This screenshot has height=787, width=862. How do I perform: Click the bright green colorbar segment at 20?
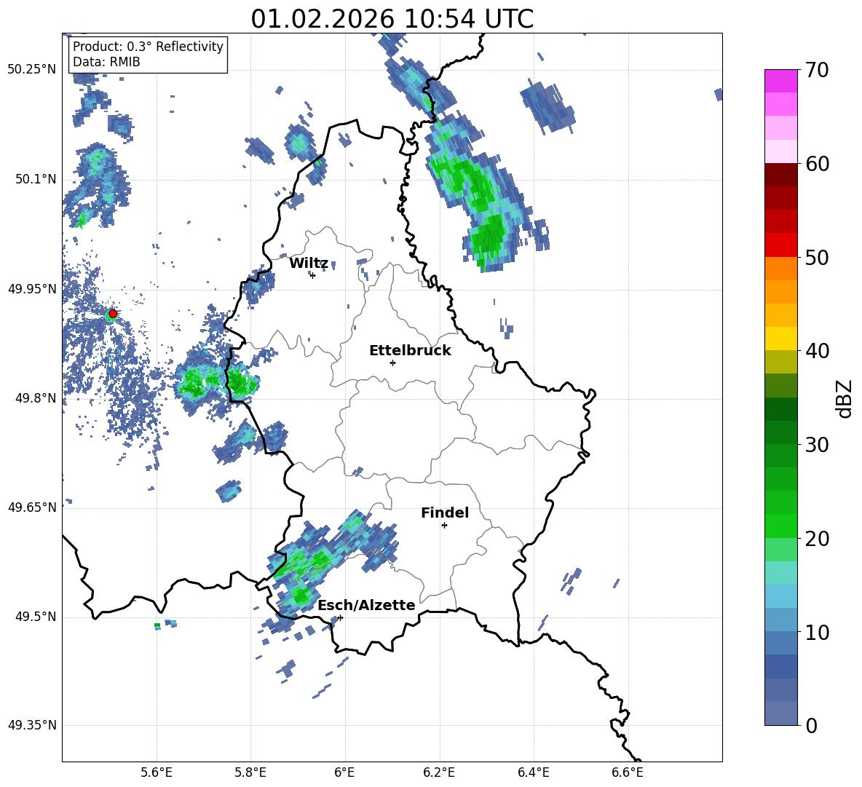point(781,526)
